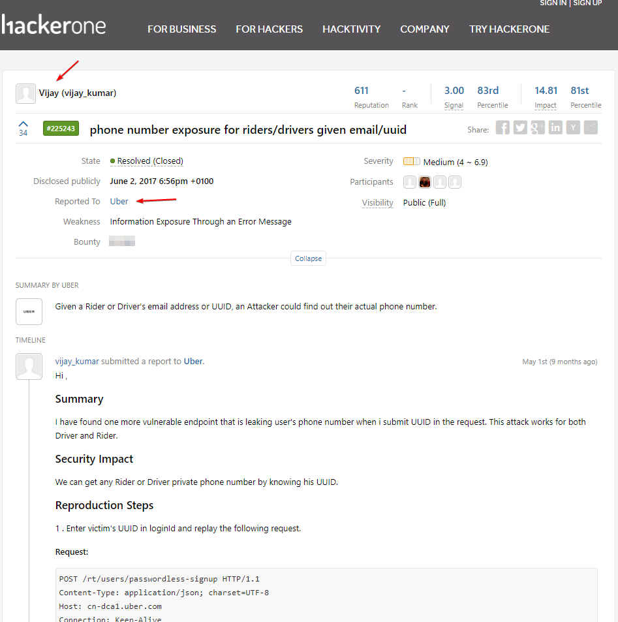Click 81st percentile value
The height and width of the screenshot is (622, 618).
pos(579,91)
